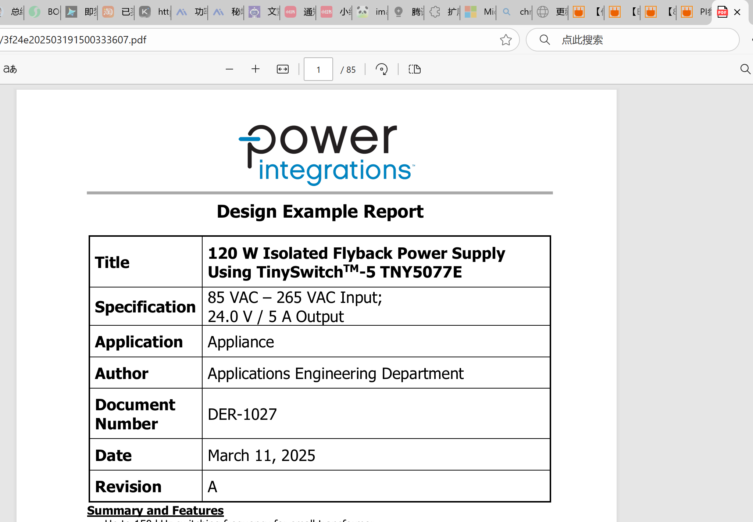Switch to the 秘 tab
This screenshot has height=522, width=753.
(228, 12)
